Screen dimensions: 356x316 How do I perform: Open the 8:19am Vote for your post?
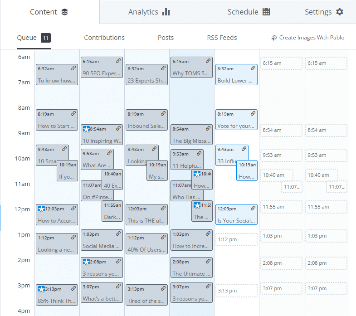(x=236, y=120)
